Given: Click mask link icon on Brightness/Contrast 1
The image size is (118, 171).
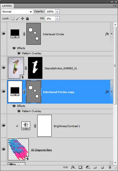Looking at the screenshot, I should [x=35, y=126].
